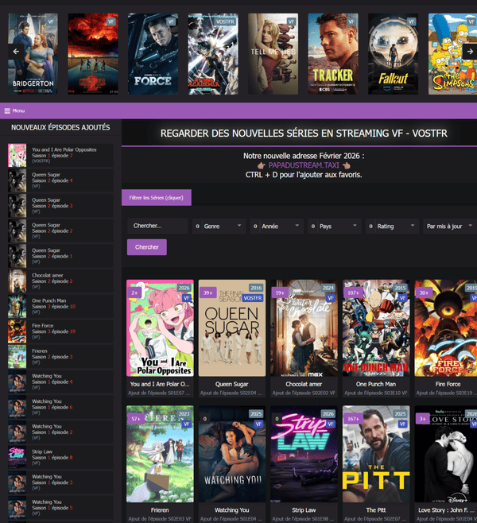Image resolution: width=477 pixels, height=523 pixels.
Task: Open the Pays dropdown
Action: click(334, 227)
